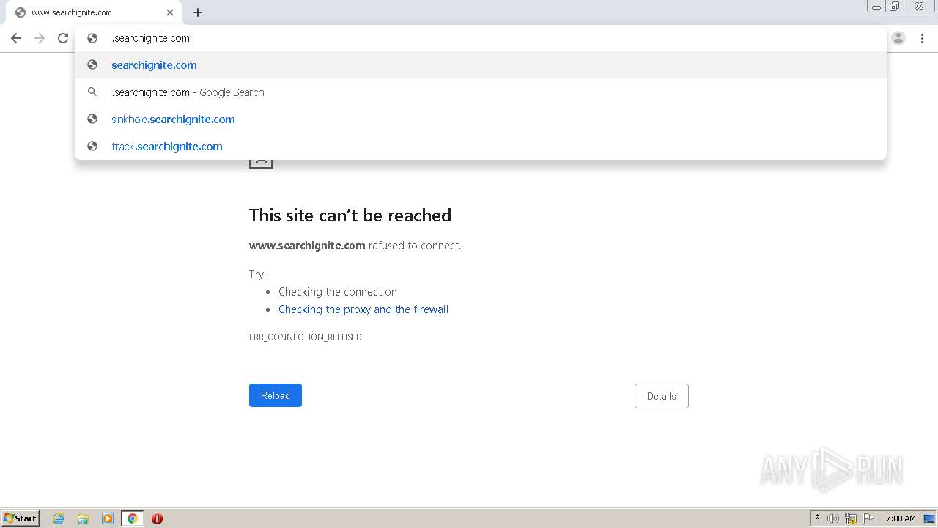The height and width of the screenshot is (528, 938).
Task: Choose track.searchignite.com suggestion
Action: [480, 146]
